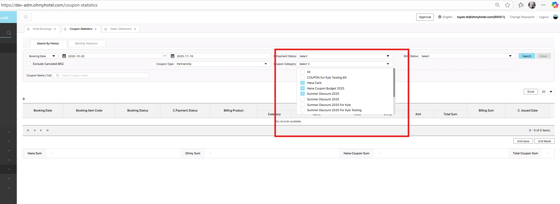560x204 pixels.
Task: Click the hamburger menu icon
Action: click(26, 17)
